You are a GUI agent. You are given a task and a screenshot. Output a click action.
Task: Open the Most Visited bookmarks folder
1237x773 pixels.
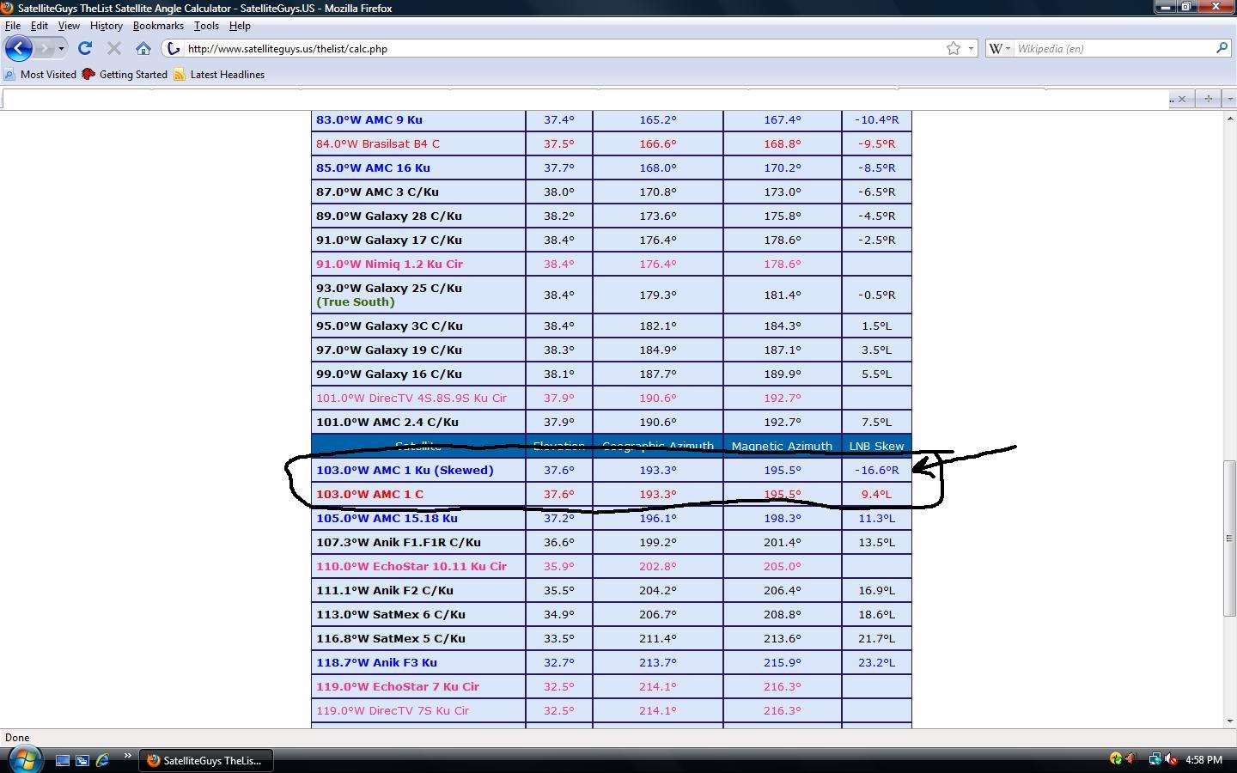(40, 75)
